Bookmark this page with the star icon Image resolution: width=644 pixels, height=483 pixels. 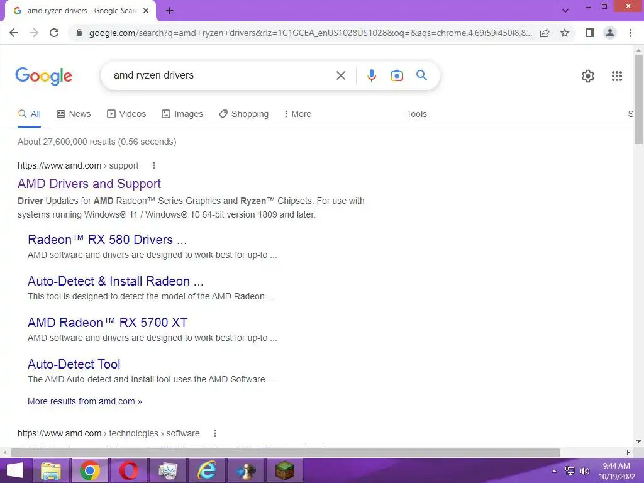click(x=565, y=33)
